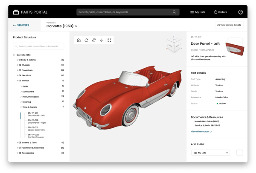Expand the Seats subcategory
The height and width of the screenshot is (173, 256).
click(x=21, y=86)
